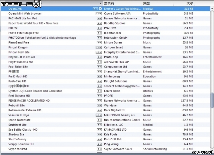
Task: Click vendor fotokasten GmbH
Action: 116,38
